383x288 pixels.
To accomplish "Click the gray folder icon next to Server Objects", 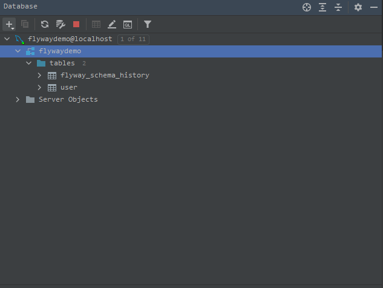I will (30, 99).
